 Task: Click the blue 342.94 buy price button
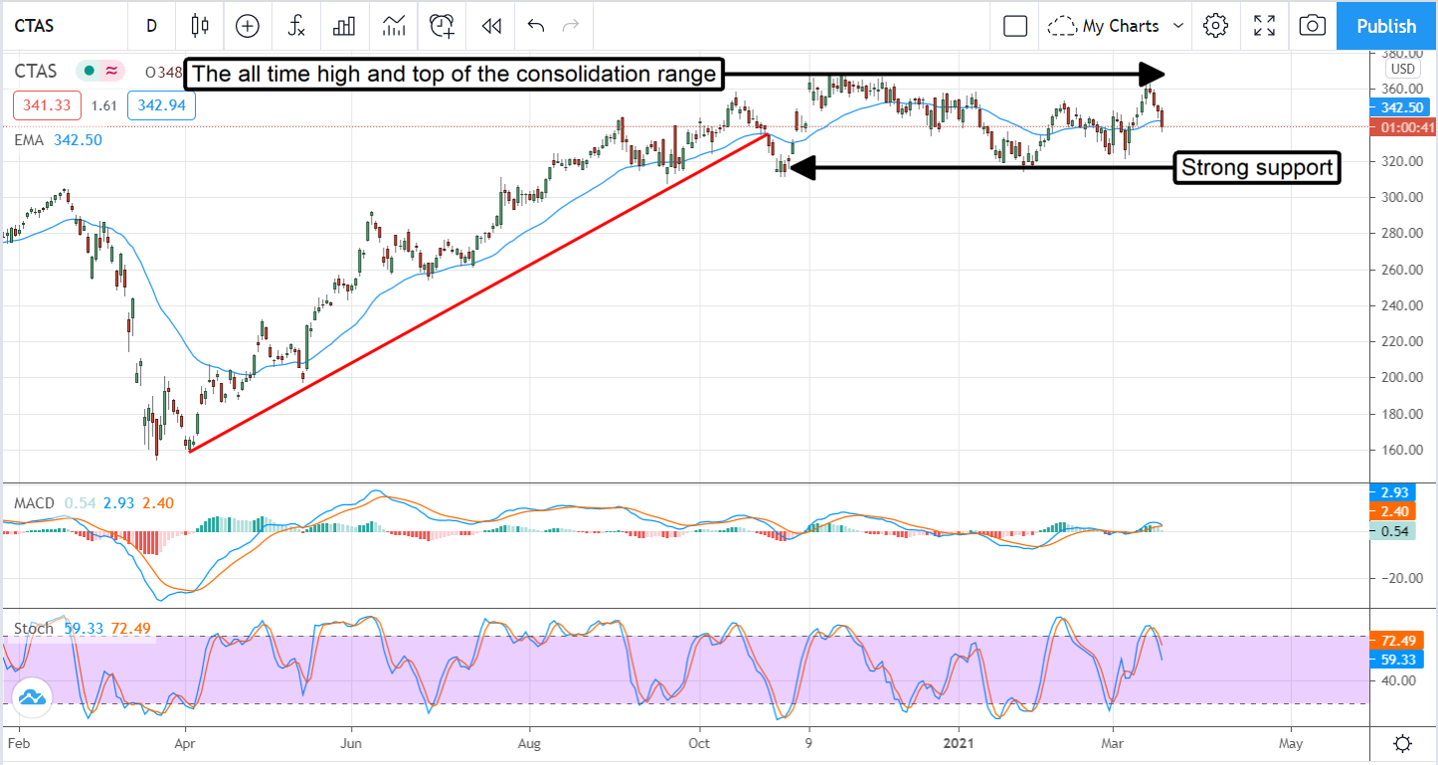161,105
